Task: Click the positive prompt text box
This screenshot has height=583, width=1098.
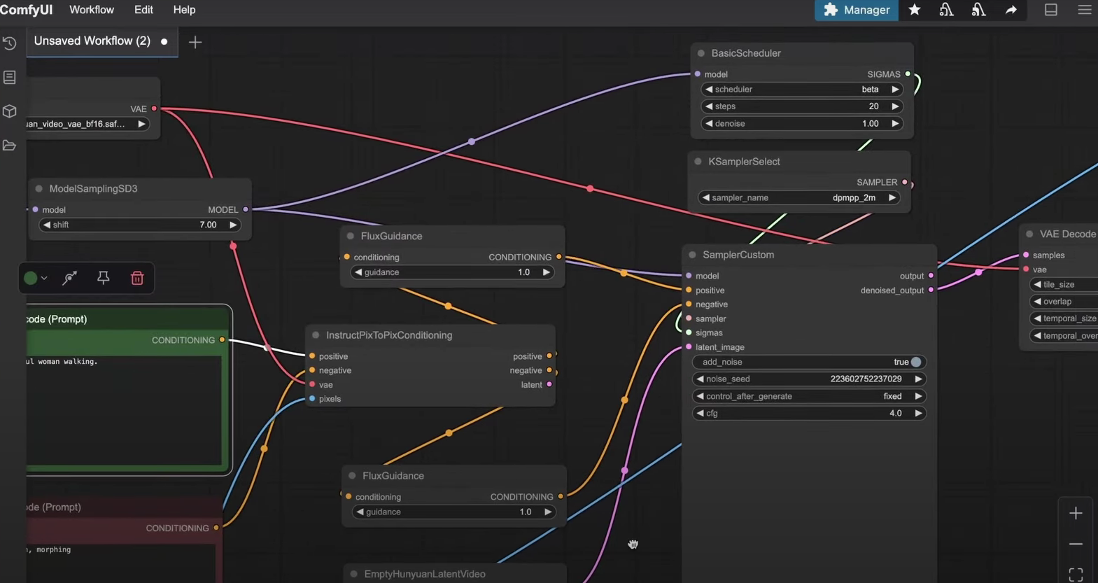Action: [x=125, y=409]
